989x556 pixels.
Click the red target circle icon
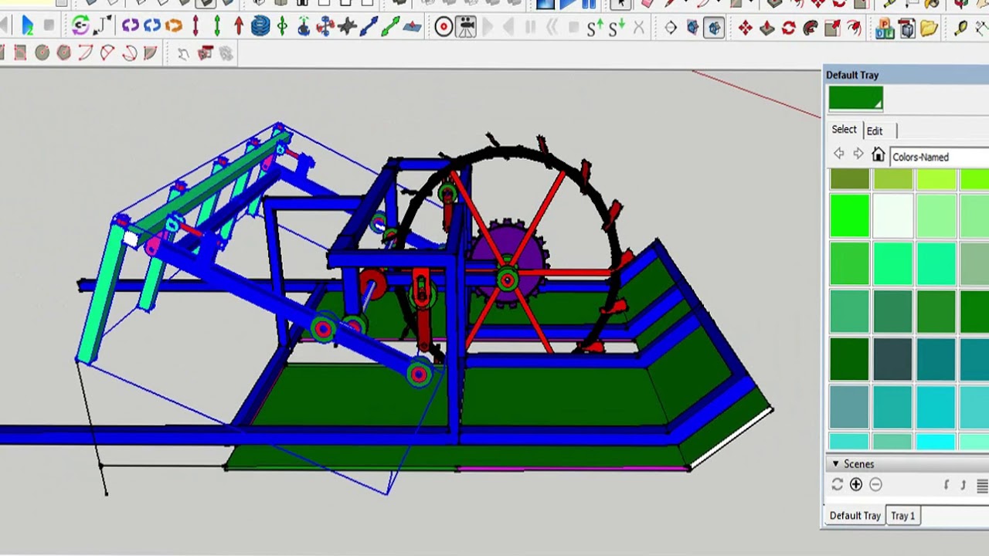click(444, 28)
